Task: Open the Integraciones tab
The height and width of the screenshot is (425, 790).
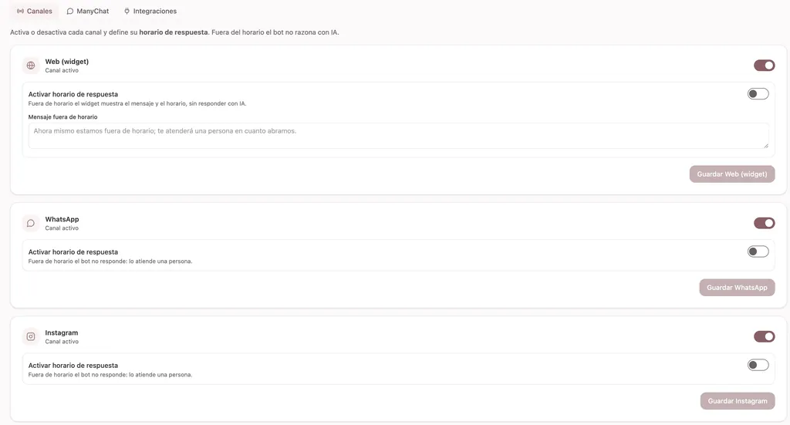Action: tap(150, 11)
